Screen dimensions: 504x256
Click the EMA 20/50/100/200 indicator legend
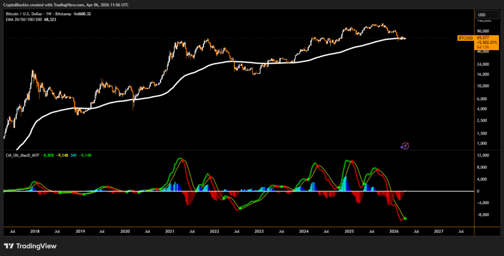(x=22, y=19)
